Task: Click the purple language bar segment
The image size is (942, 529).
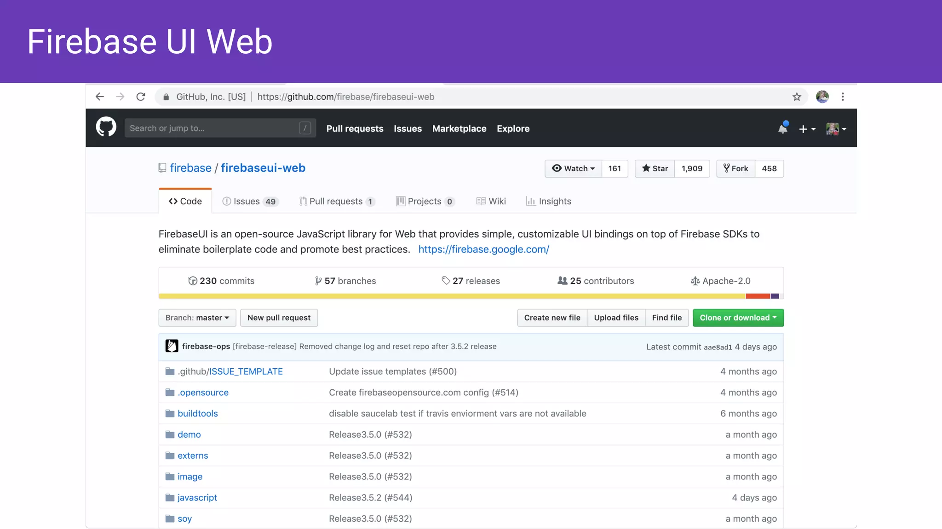Action: [x=775, y=296]
